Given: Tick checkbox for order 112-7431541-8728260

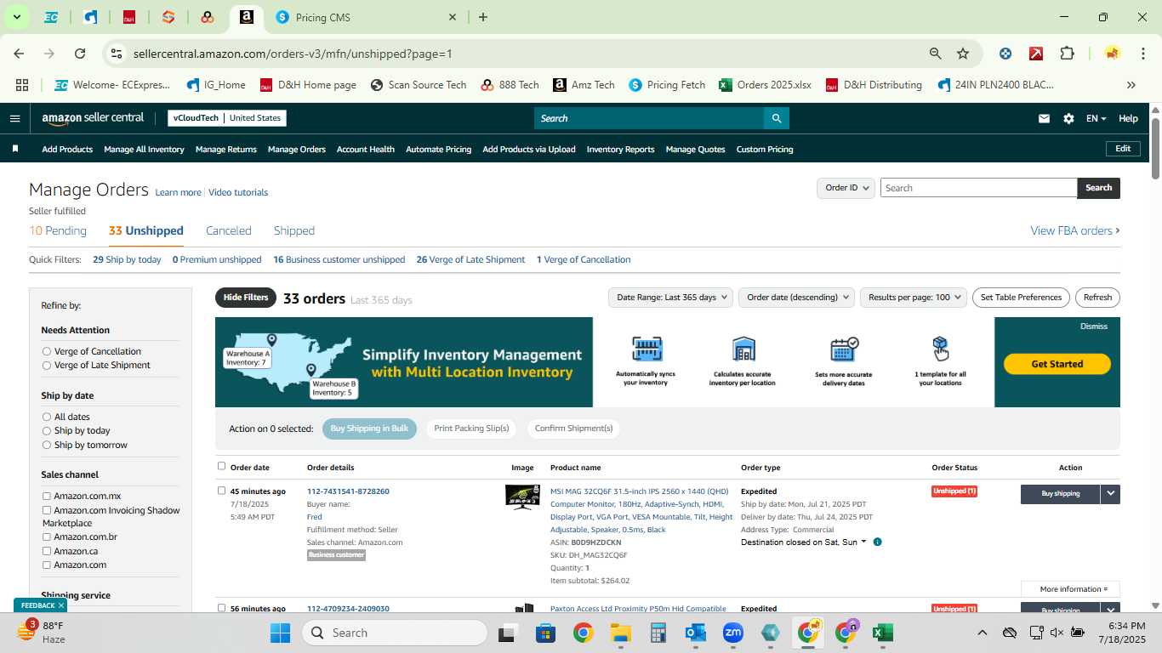Looking at the screenshot, I should [222, 491].
